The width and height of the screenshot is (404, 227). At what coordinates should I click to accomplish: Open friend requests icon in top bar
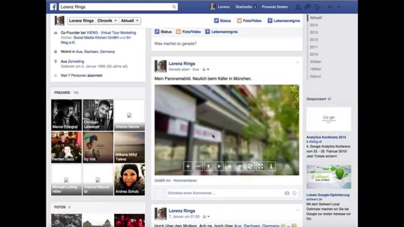point(298,7)
